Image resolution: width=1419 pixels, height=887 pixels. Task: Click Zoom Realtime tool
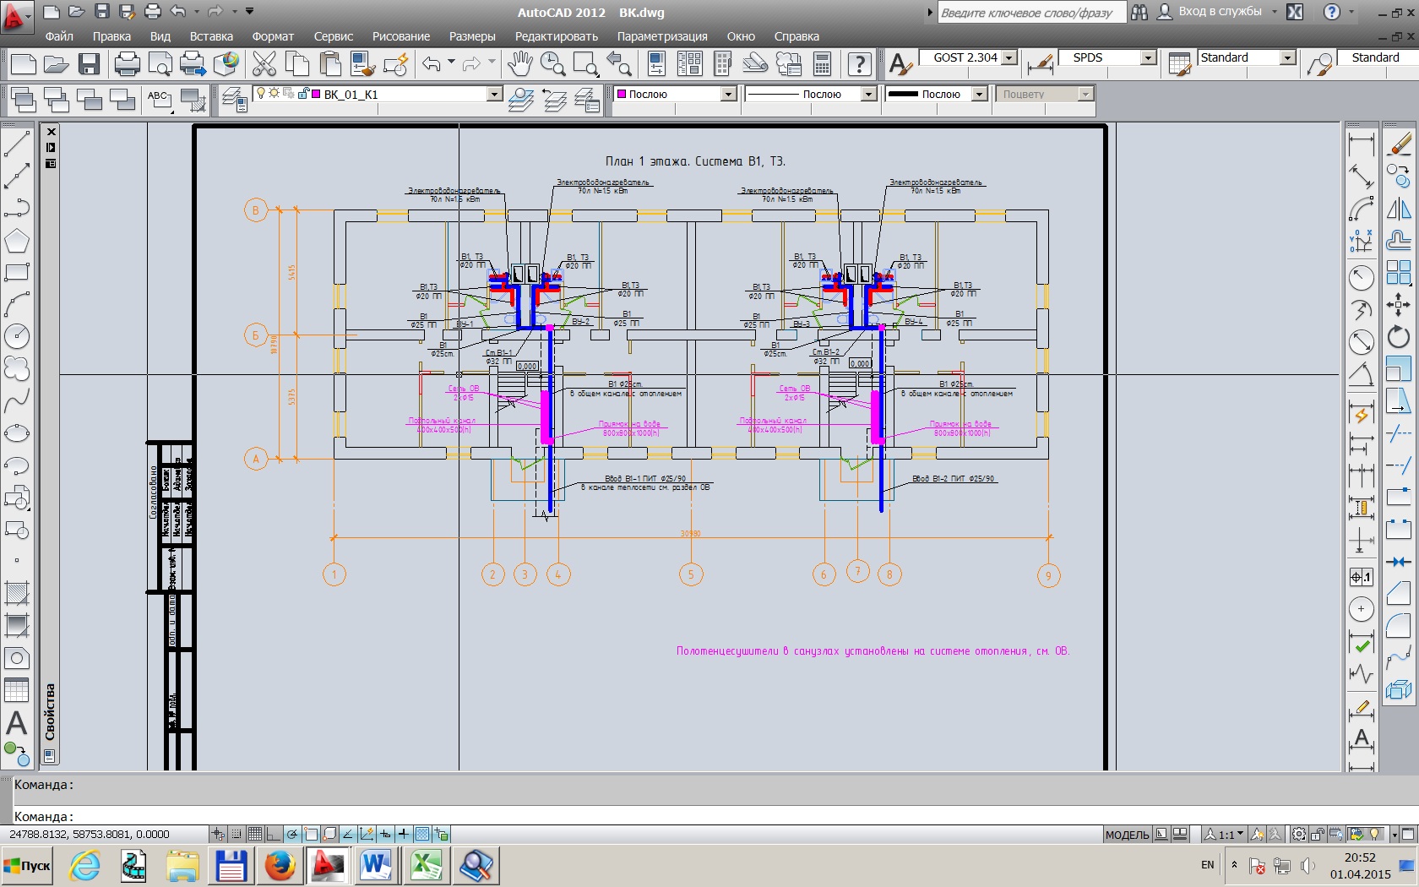click(x=552, y=63)
